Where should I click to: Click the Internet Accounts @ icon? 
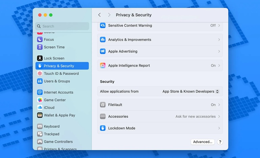coord(40,92)
